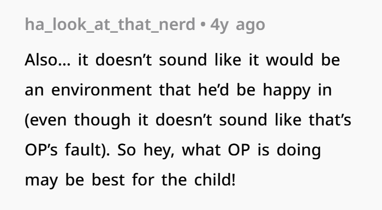
Task: Click the opening parenthesis before "even though"
Action: coord(27,121)
